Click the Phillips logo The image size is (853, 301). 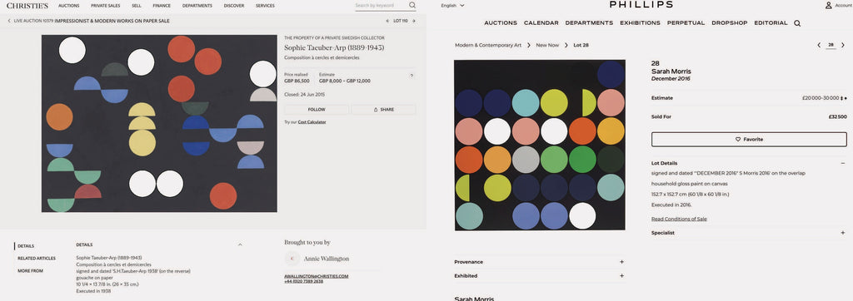click(x=641, y=4)
